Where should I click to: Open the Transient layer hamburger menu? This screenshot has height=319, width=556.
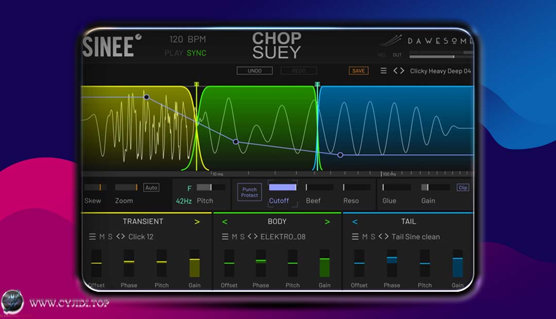[92, 237]
